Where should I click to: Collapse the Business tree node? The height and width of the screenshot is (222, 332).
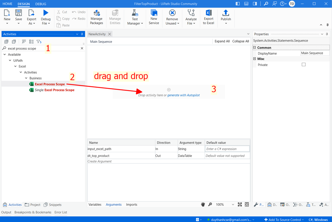click(x=26, y=78)
